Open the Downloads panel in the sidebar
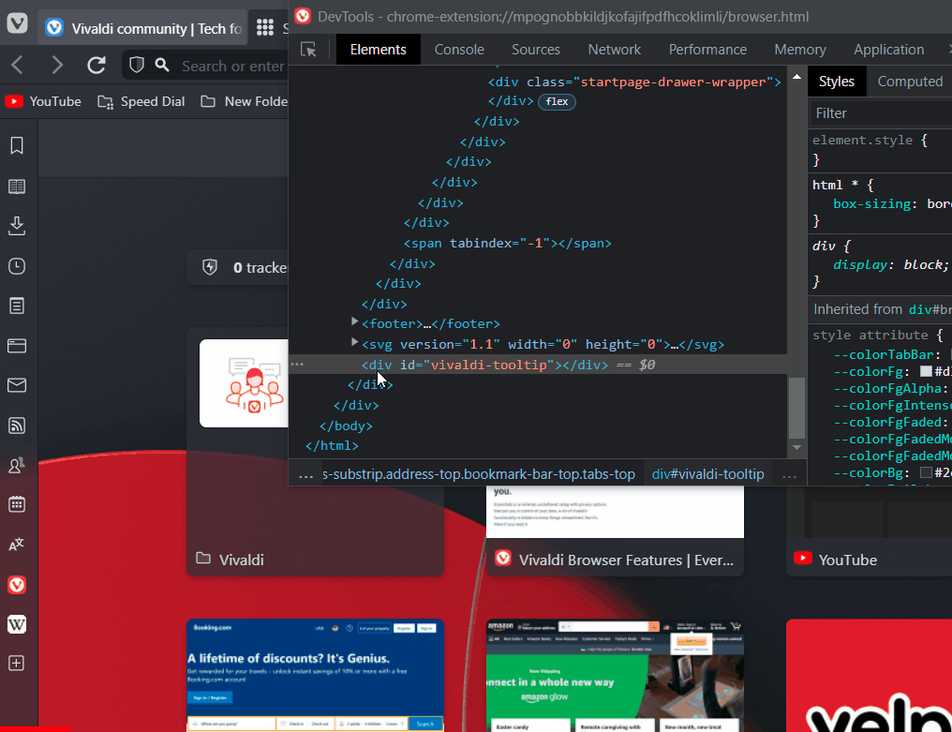 (17, 226)
